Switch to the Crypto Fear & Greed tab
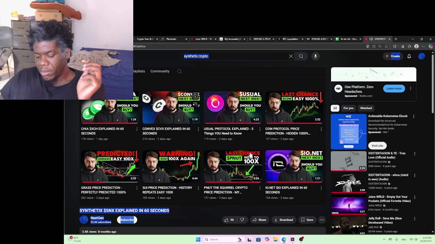 point(145,39)
